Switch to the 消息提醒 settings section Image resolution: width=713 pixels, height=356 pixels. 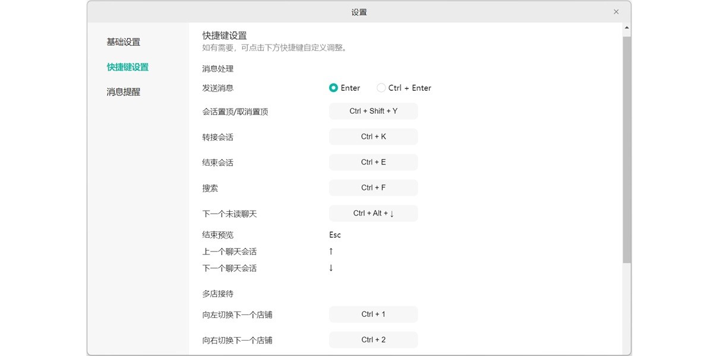123,91
